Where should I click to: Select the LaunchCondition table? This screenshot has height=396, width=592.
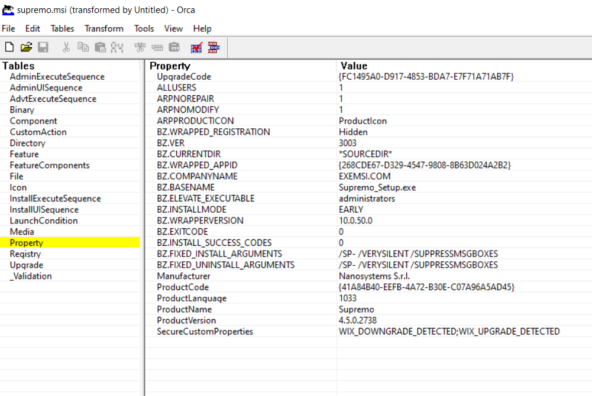(43, 220)
